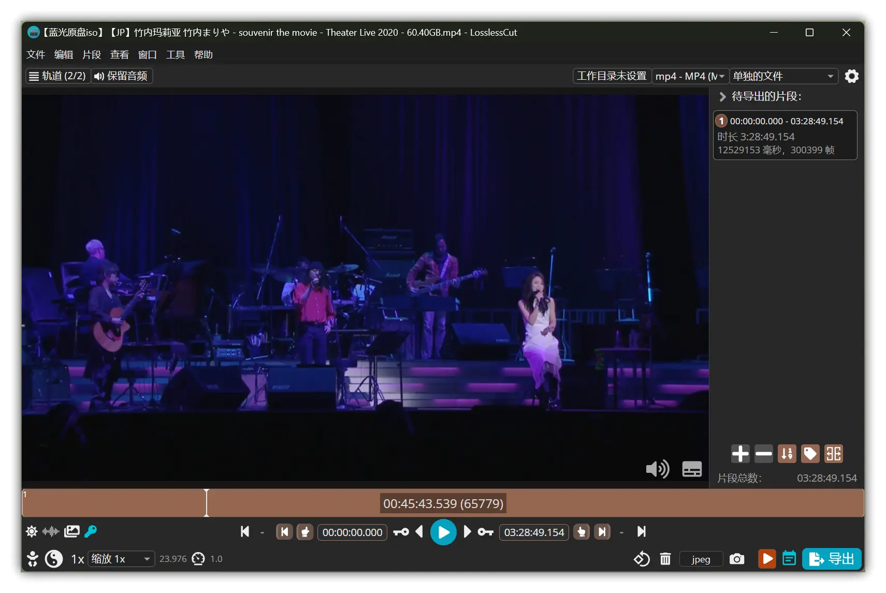Viewport: 886px width, 593px height.
Task: Play the video
Action: (443, 532)
